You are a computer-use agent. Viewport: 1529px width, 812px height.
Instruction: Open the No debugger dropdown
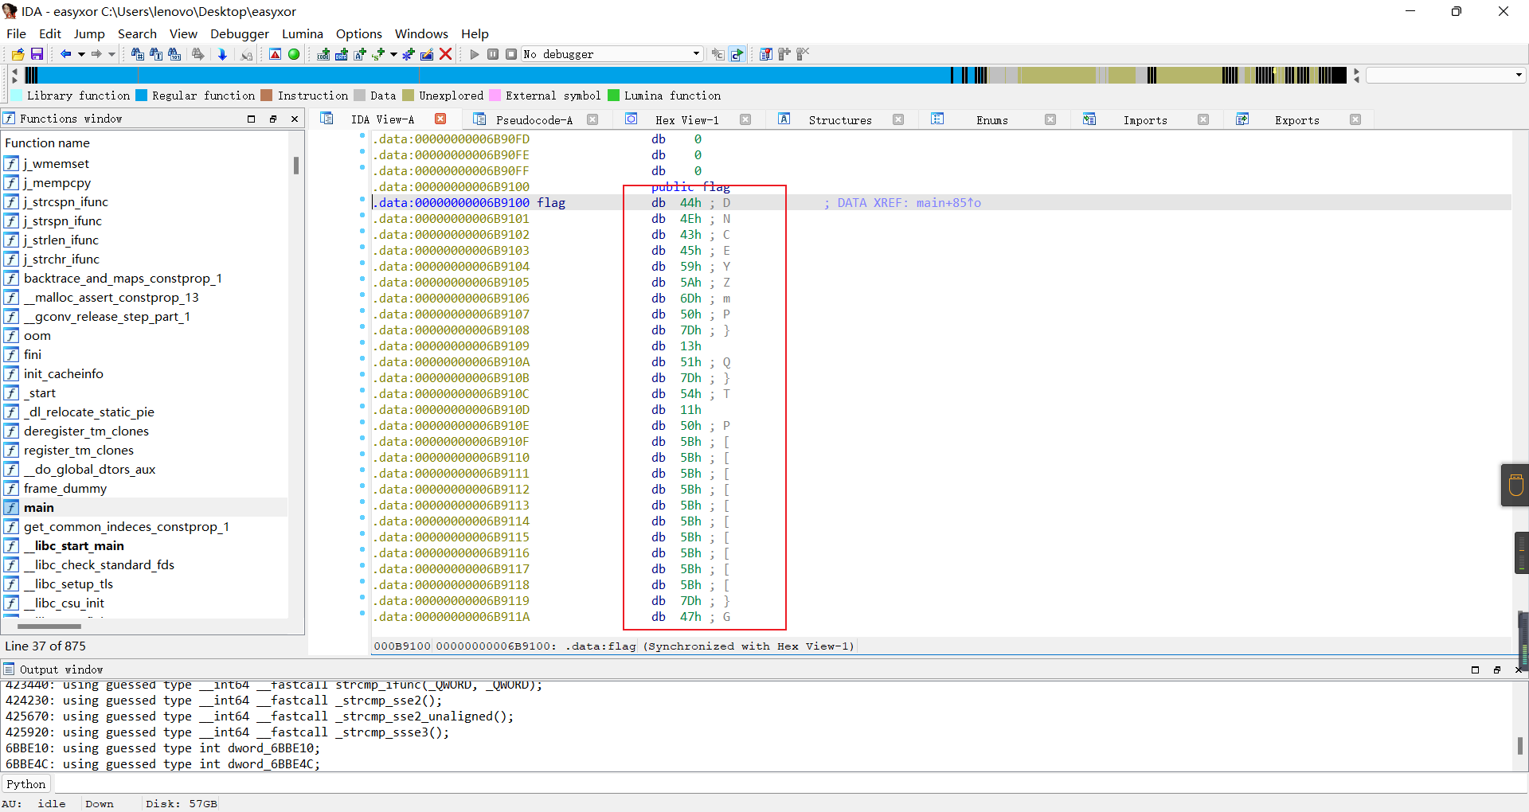click(x=696, y=54)
